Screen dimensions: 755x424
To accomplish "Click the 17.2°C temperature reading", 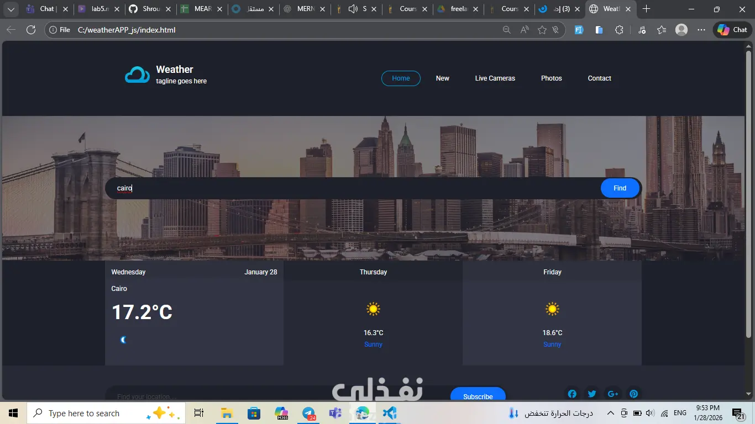I will 142,312.
